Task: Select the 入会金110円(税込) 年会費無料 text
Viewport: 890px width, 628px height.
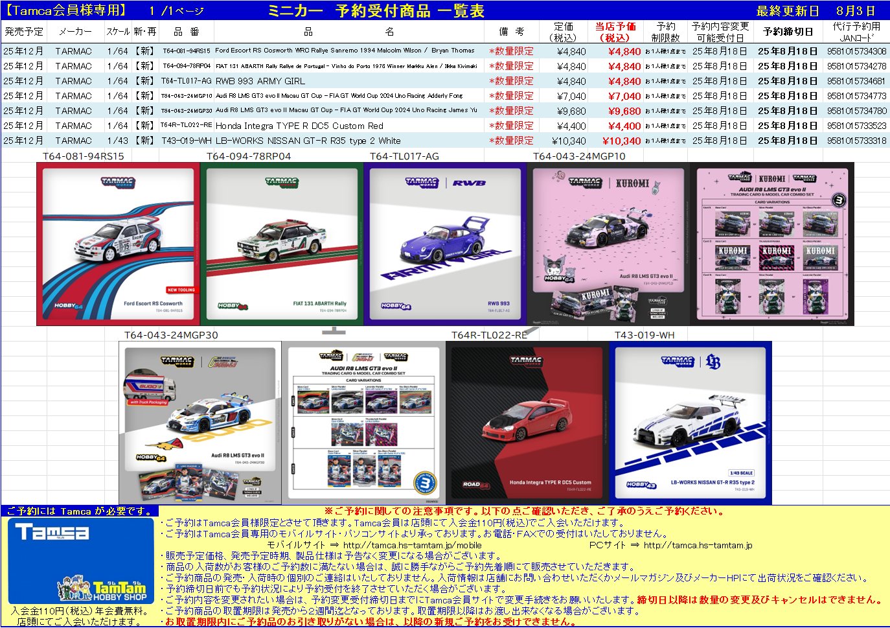Action: [x=79, y=611]
